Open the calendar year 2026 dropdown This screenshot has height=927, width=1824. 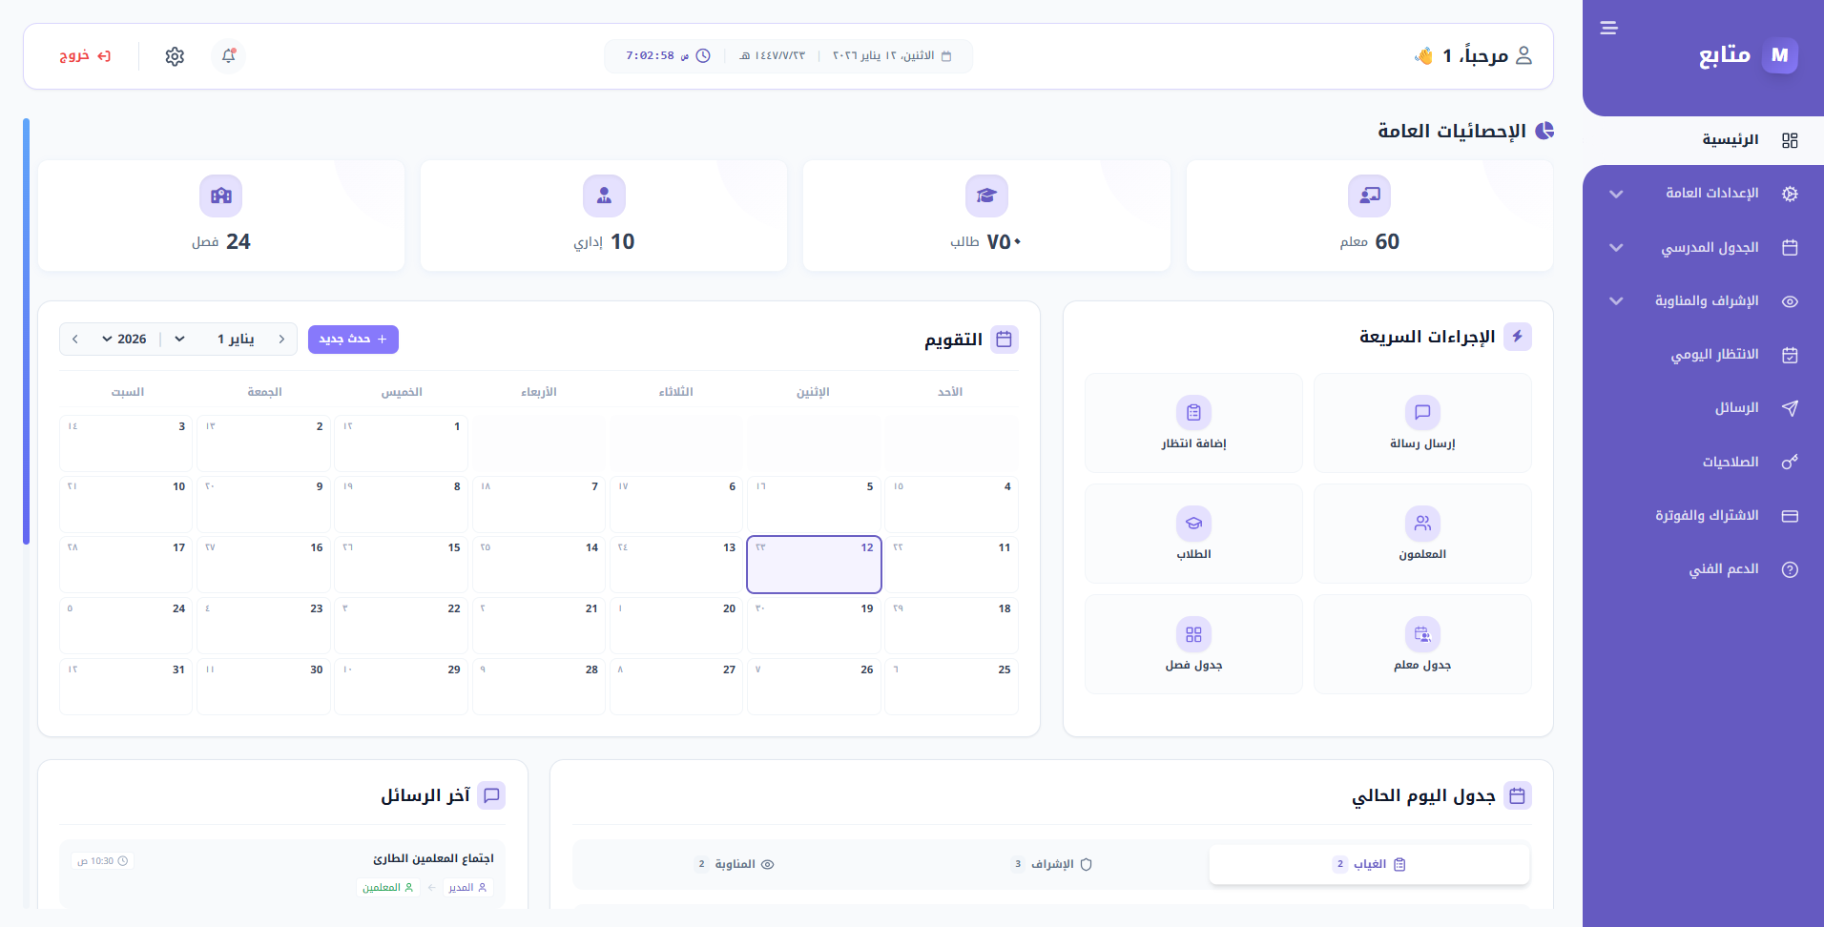pyautogui.click(x=125, y=340)
